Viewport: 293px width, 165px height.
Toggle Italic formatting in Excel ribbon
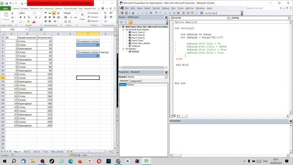click(24, 17)
